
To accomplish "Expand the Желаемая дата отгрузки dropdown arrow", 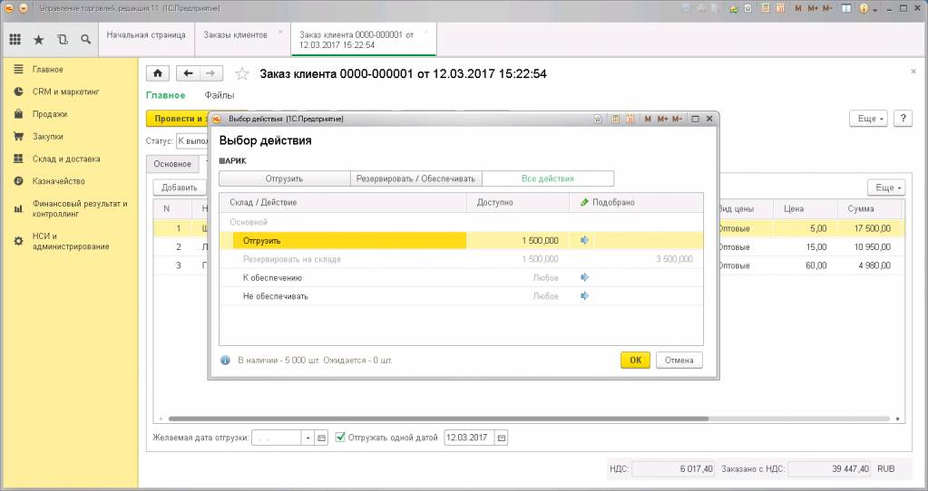I will (x=308, y=438).
